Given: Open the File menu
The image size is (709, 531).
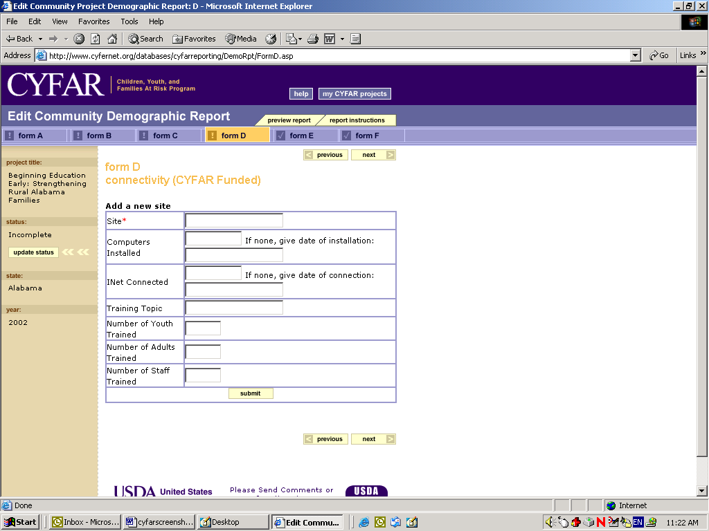Looking at the screenshot, I should point(12,21).
